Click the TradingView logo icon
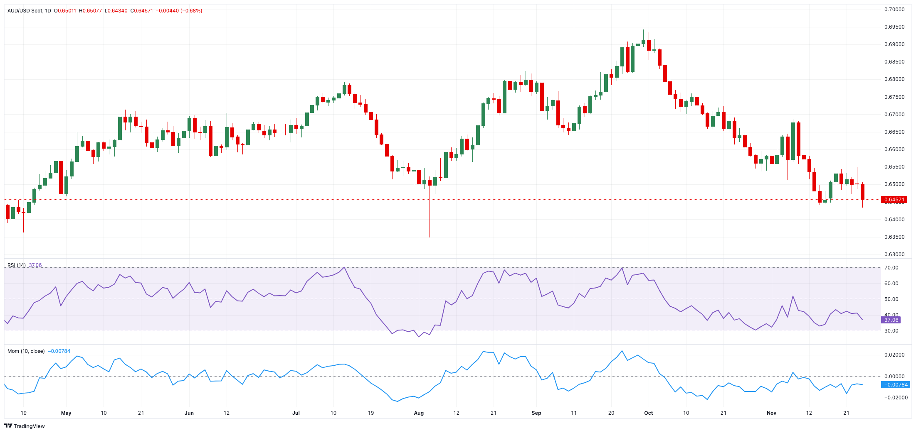This screenshot has width=916, height=433. [x=8, y=426]
